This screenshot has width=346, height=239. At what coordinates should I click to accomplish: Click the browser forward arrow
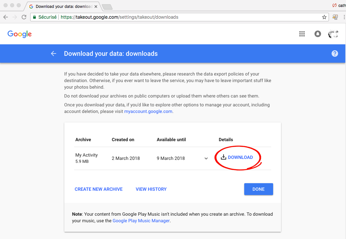click(x=15, y=17)
